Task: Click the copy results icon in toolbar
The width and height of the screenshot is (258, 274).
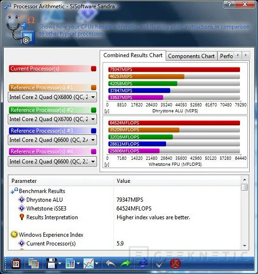Action: pyautogui.click(x=34, y=263)
